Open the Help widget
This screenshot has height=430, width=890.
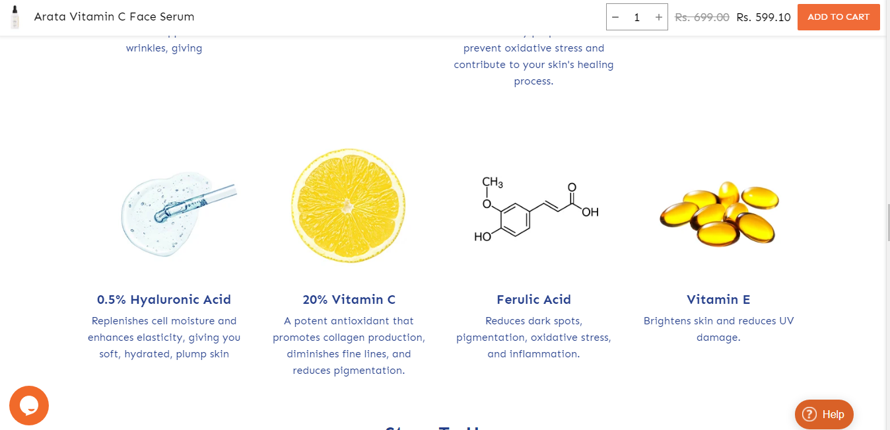point(824,414)
